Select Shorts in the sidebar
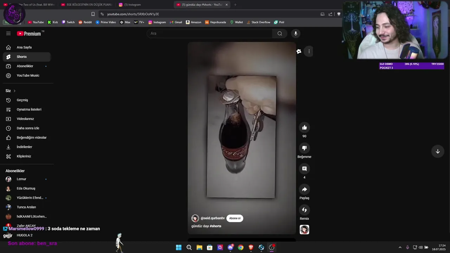Screen dimensions: 450x253 [26, 57]
